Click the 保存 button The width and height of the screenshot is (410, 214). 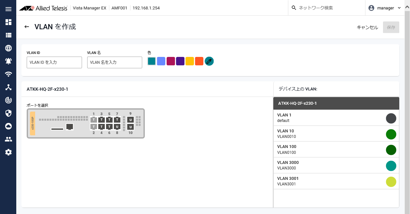coord(391,27)
